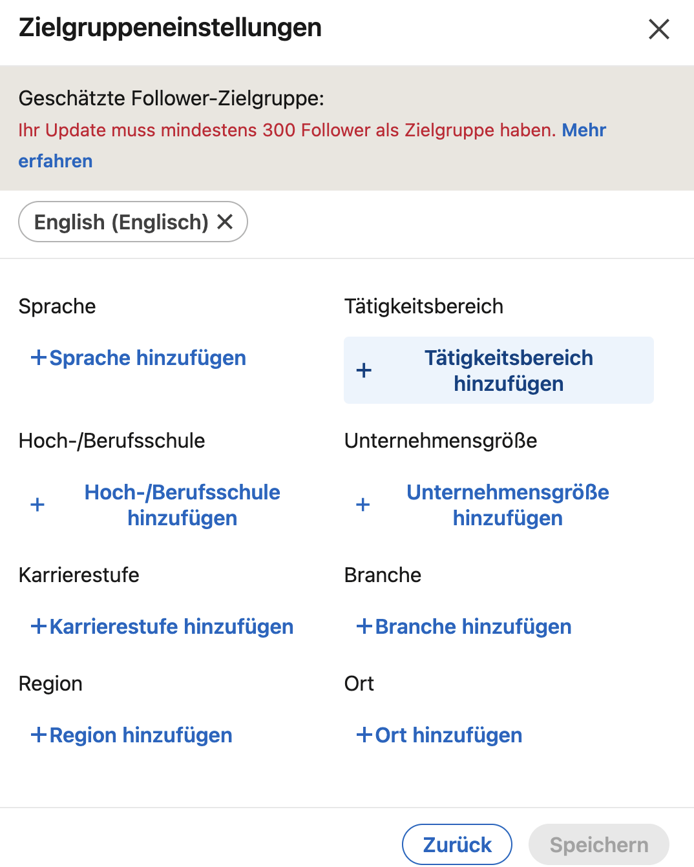Click plus icon beside Region hinzufügen
Viewport: 694px width, 867px height.
pyautogui.click(x=39, y=735)
